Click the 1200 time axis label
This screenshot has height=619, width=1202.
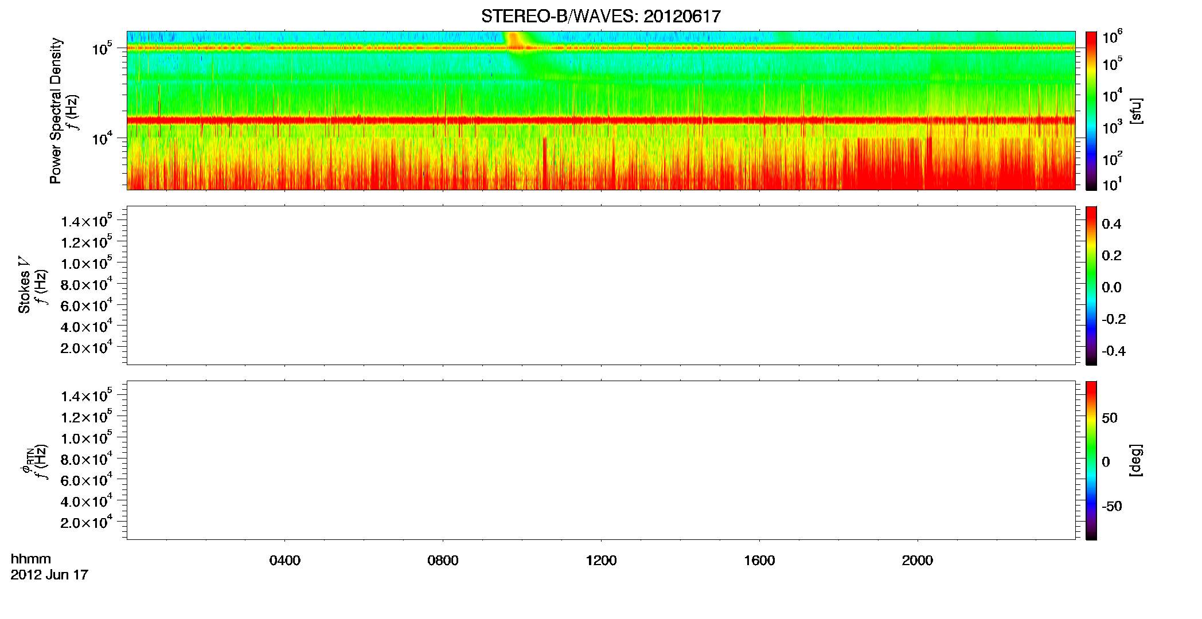coord(601,561)
